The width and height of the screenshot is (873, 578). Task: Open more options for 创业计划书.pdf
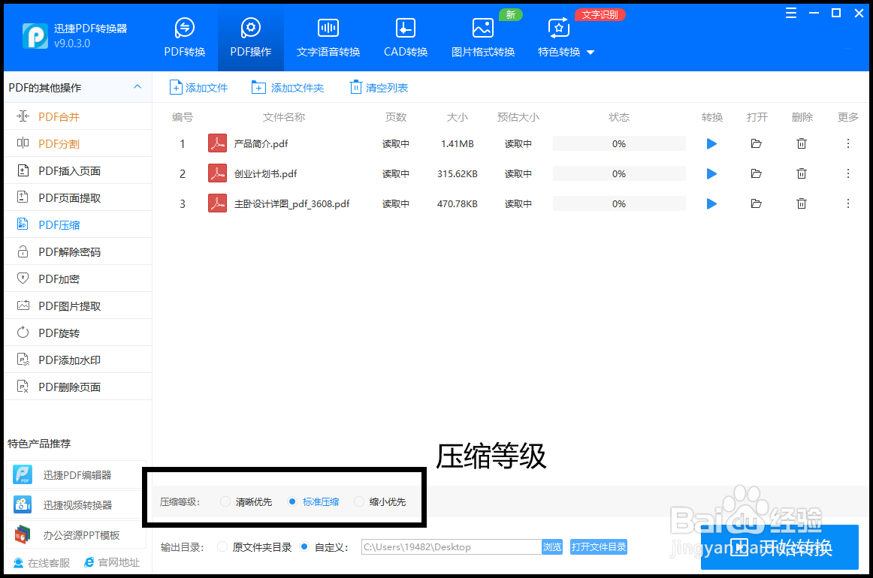(848, 173)
